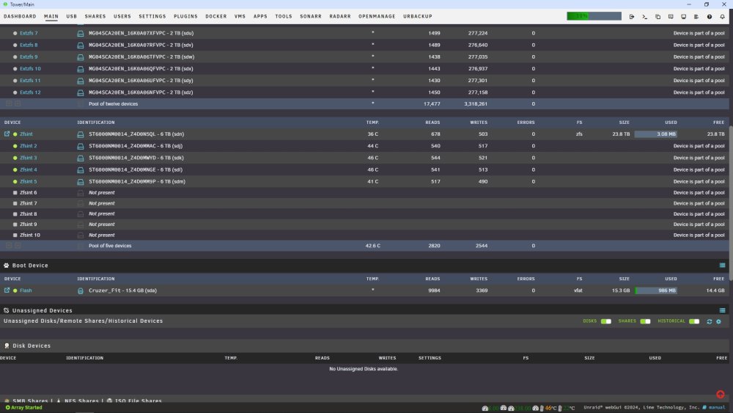The width and height of the screenshot is (733, 413).
Task: Click the disk icon for ST6000NM0014_Z4D0NSQL
Action: (x=81, y=134)
